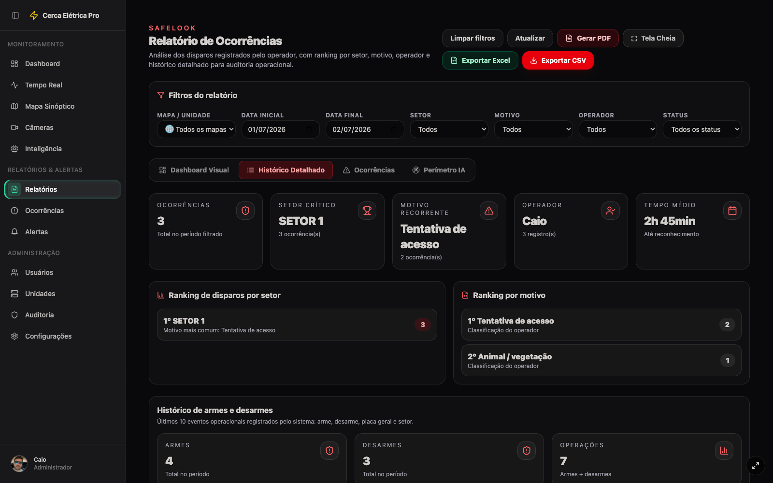The height and width of the screenshot is (483, 773).
Task: Open Inteligência in the sidebar
Action: [62, 149]
